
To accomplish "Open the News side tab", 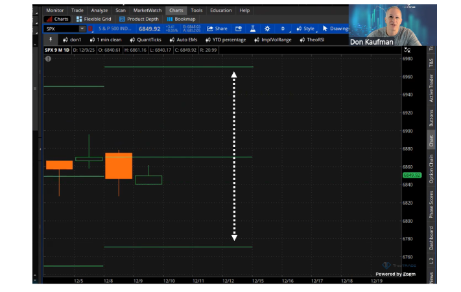I will [x=431, y=277].
